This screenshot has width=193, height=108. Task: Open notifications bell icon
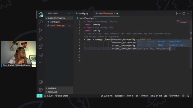[x=188, y=96]
